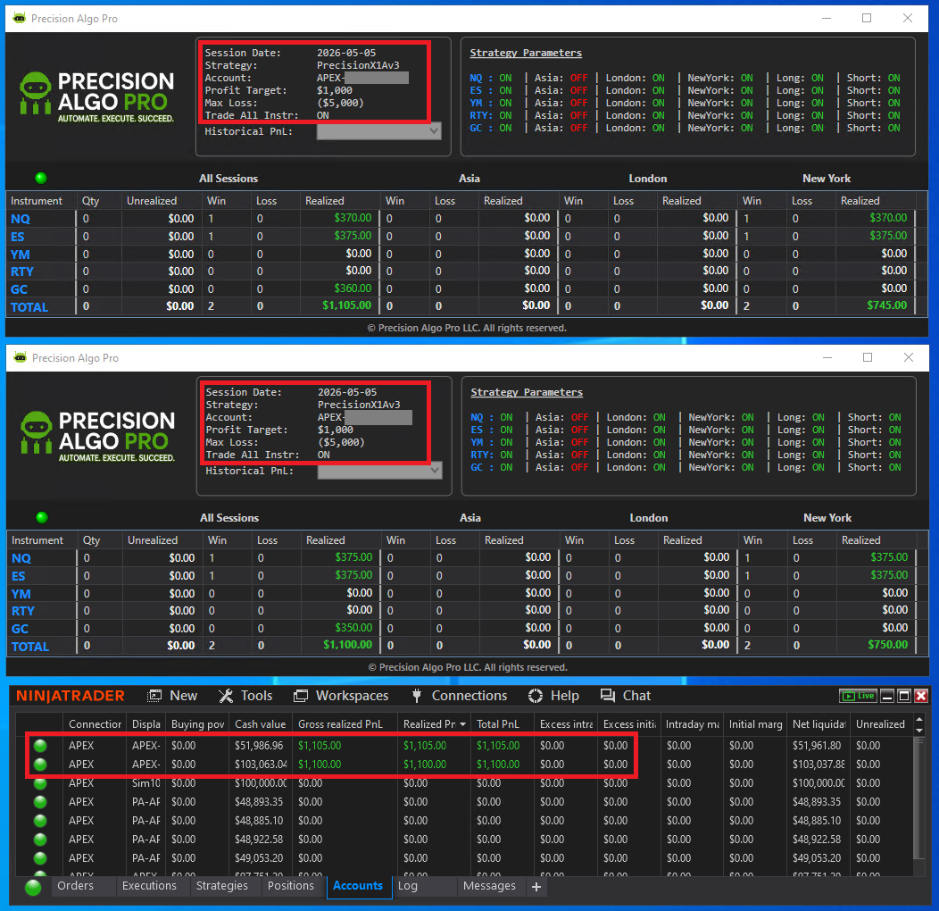This screenshot has height=911, width=939.
Task: Click the green status dot for the Sim10 account
Action: click(x=40, y=782)
